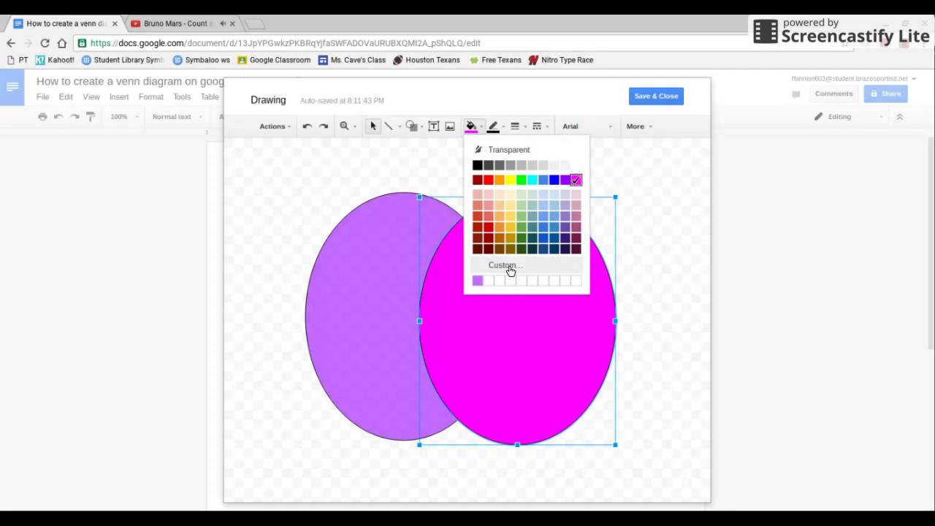Open Ms. Cave's Class bookmark
The height and width of the screenshot is (526, 935).
coord(352,60)
